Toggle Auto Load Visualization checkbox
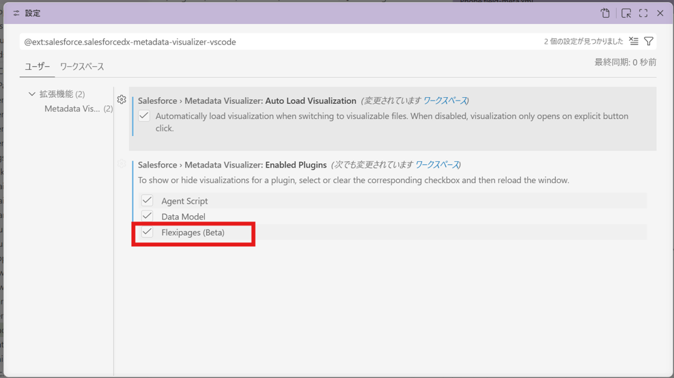The height and width of the screenshot is (378, 674). (144, 116)
